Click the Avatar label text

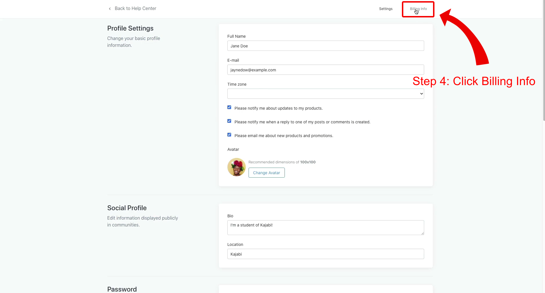coord(233,149)
